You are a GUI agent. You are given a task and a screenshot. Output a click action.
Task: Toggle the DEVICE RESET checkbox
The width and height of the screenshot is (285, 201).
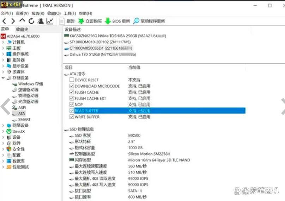coord(72,80)
